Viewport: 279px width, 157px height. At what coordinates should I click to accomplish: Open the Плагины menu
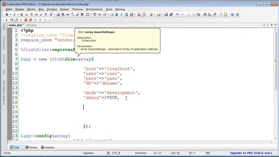78,9
